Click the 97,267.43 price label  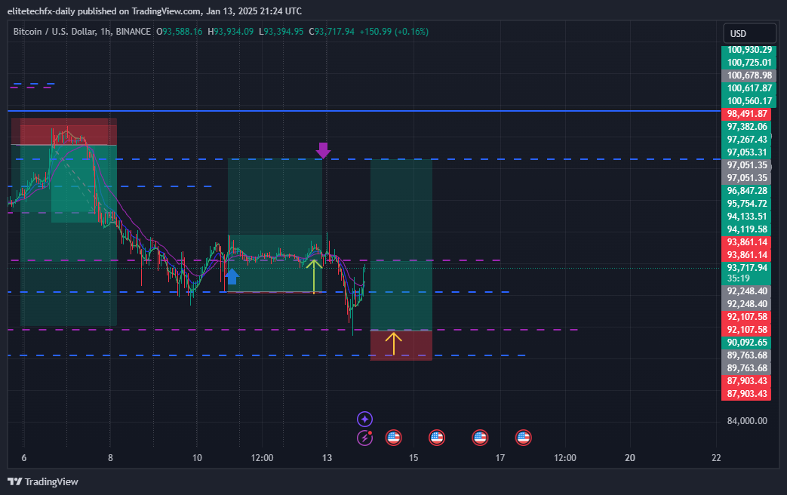tap(746, 140)
